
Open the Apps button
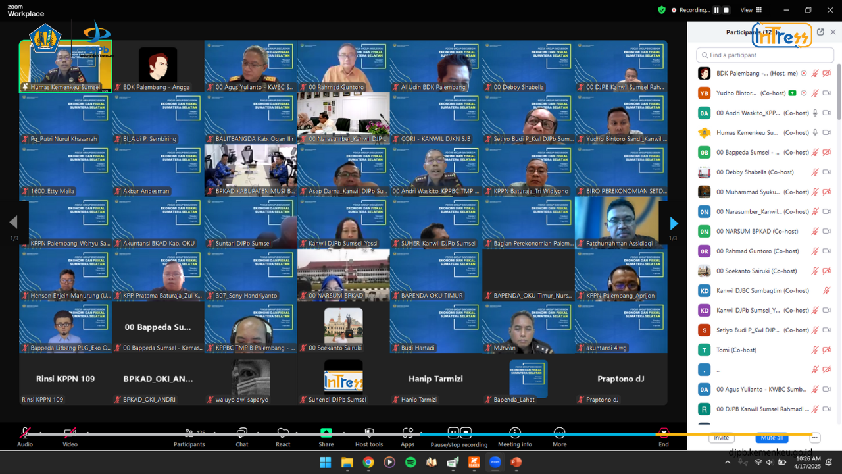(408, 436)
